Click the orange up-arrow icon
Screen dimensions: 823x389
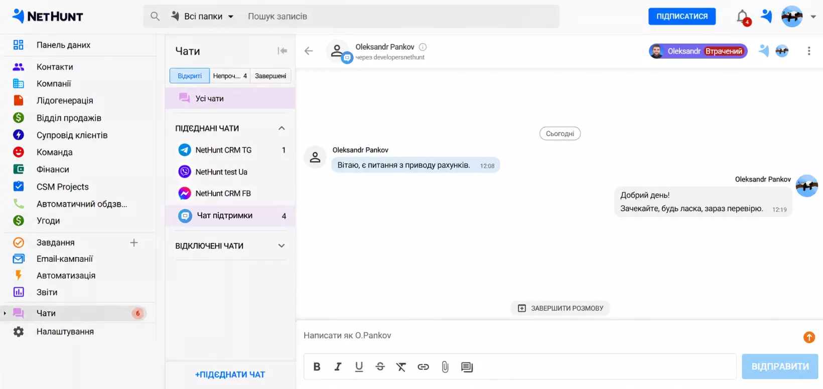click(809, 337)
